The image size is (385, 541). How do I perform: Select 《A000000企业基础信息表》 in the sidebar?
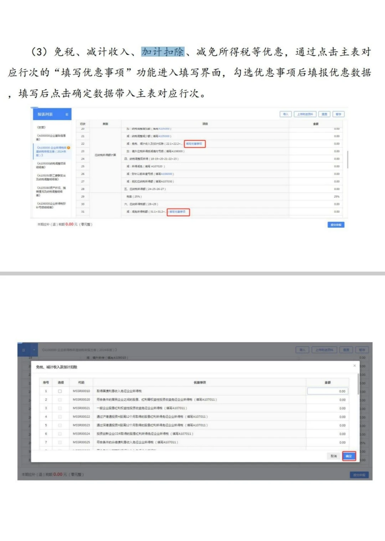pos(51,137)
